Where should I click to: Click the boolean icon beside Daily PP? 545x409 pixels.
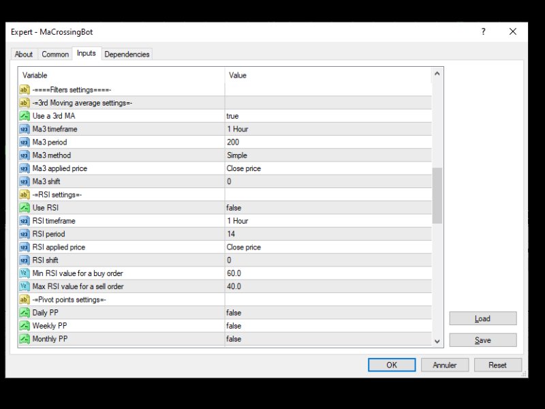(x=25, y=313)
